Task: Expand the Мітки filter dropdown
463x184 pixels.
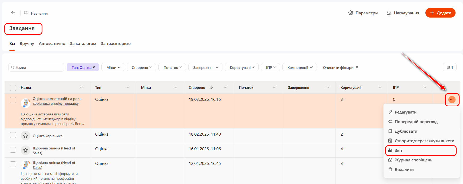Action: click(113, 68)
